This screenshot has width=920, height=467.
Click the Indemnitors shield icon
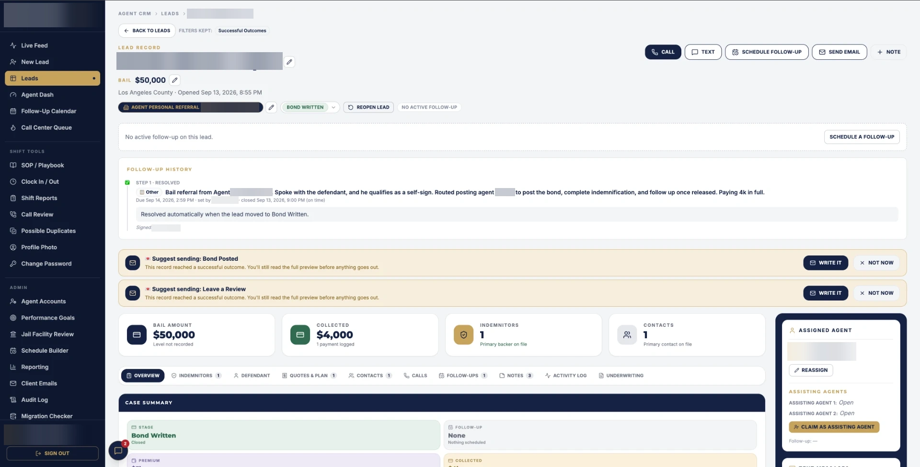(463, 334)
